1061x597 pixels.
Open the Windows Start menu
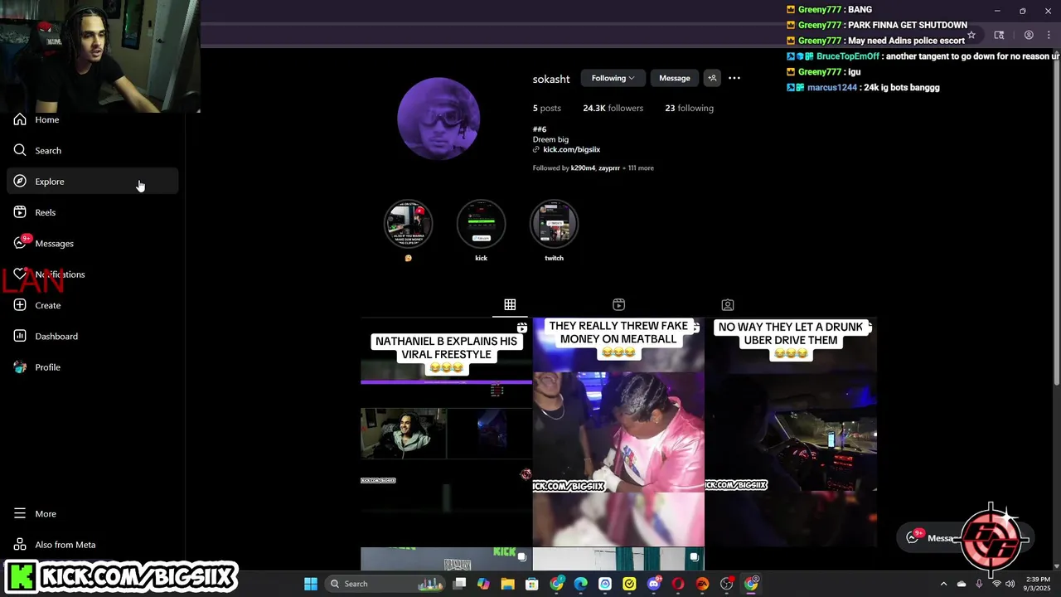click(x=310, y=584)
